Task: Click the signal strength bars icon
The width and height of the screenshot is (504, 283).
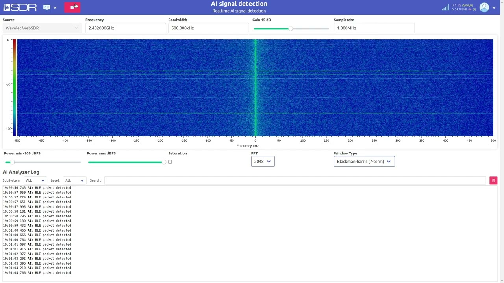Action: [445, 7]
